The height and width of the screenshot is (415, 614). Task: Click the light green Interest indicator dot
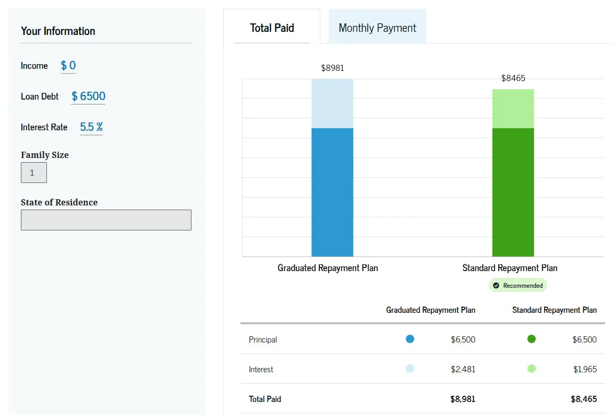tap(532, 369)
